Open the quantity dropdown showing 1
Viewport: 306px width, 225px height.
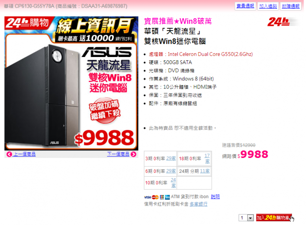246,217
